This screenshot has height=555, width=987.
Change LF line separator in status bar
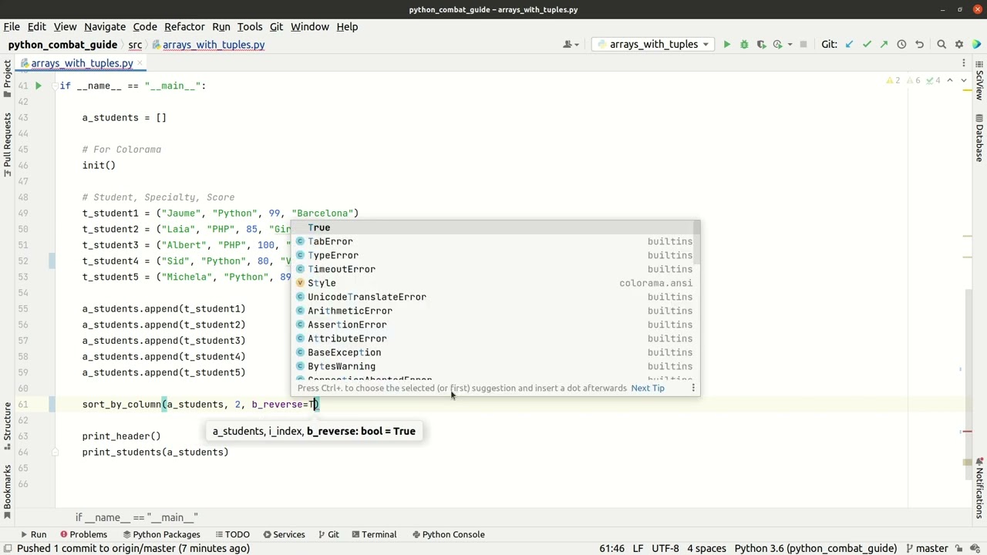coord(638,548)
